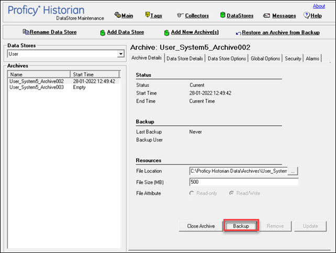
Task: Open the Global Options tab
Action: [265, 59]
